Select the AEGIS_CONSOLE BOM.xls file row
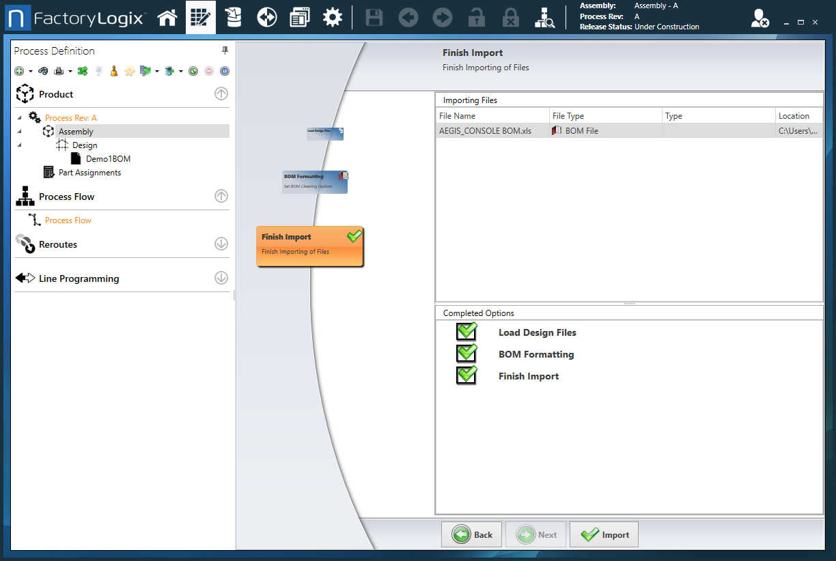 click(492, 130)
